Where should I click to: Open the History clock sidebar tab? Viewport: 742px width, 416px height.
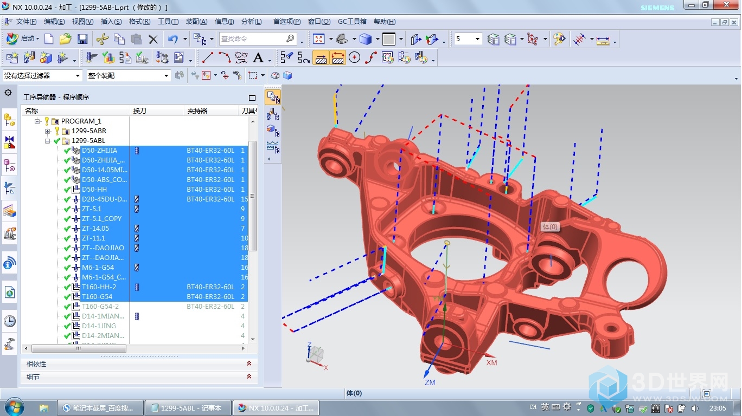(x=9, y=321)
